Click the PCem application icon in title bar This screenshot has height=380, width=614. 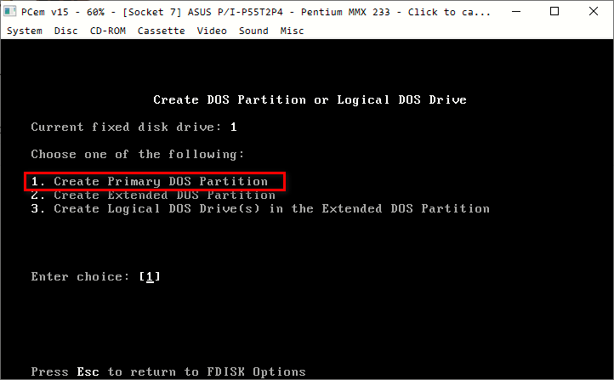point(10,12)
